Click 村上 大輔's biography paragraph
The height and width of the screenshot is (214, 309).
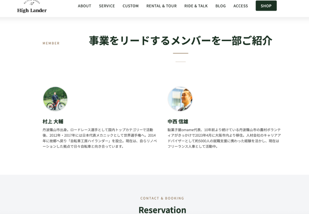(100, 138)
